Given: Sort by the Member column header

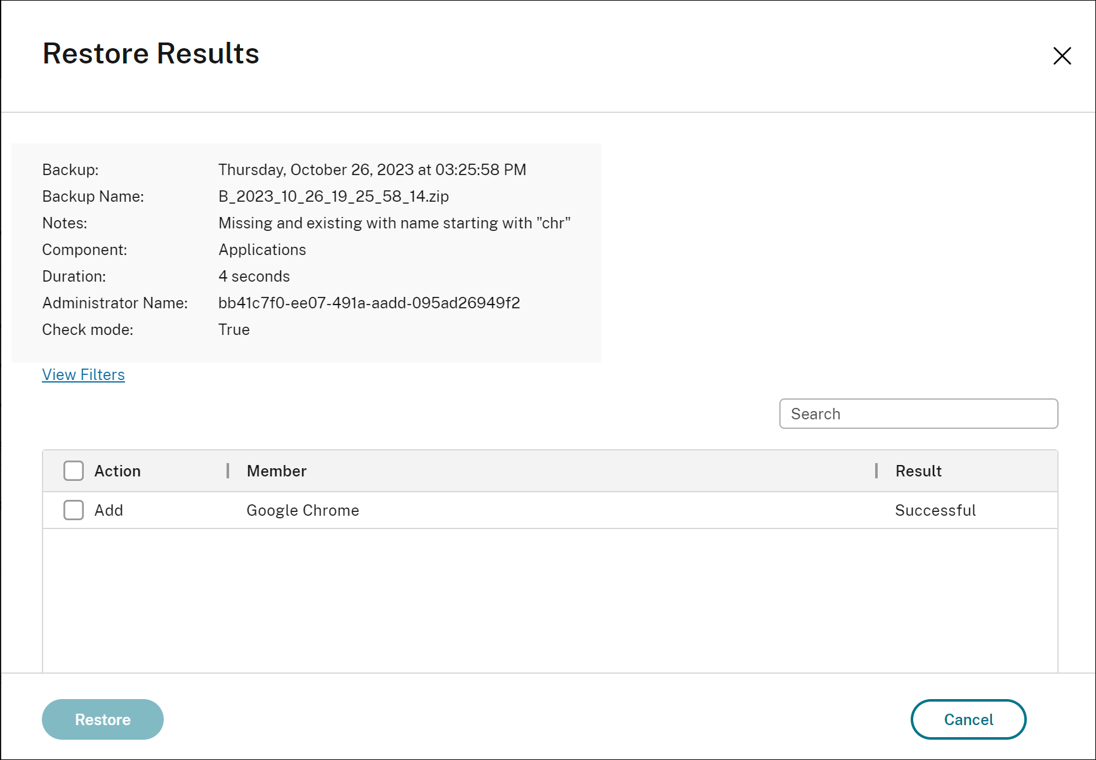Looking at the screenshot, I should pos(277,471).
